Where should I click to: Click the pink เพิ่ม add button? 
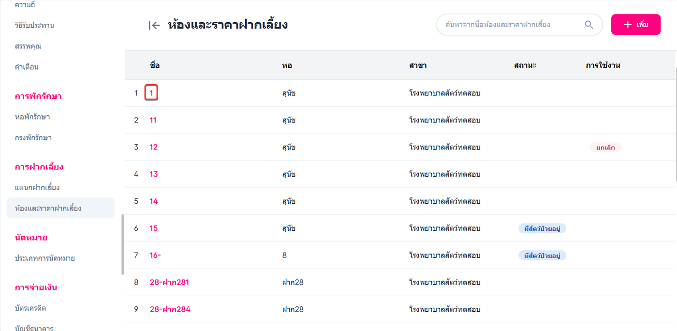click(635, 25)
